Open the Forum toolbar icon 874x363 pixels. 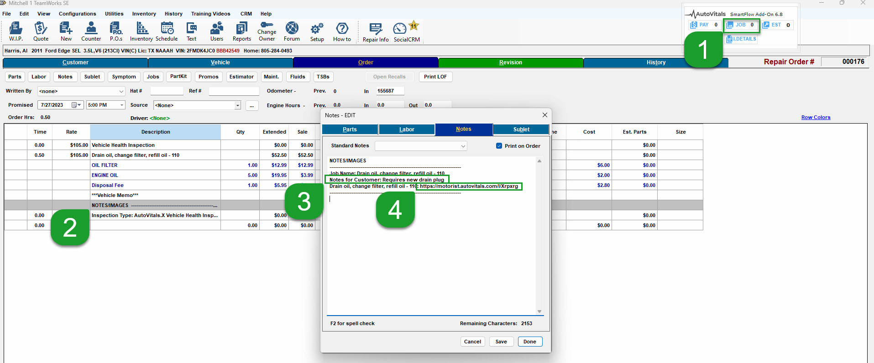[x=292, y=31]
